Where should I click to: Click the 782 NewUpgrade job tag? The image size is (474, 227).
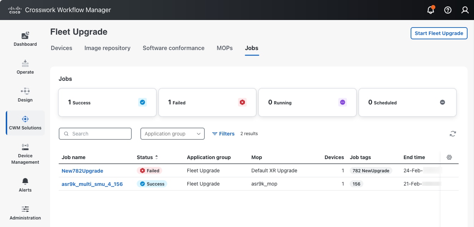pyautogui.click(x=371, y=171)
